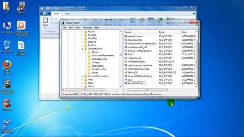The width and height of the screenshot is (244, 137).
Task: Switch to the View tab in WordPad
Action: pyautogui.click(x=67, y=14)
